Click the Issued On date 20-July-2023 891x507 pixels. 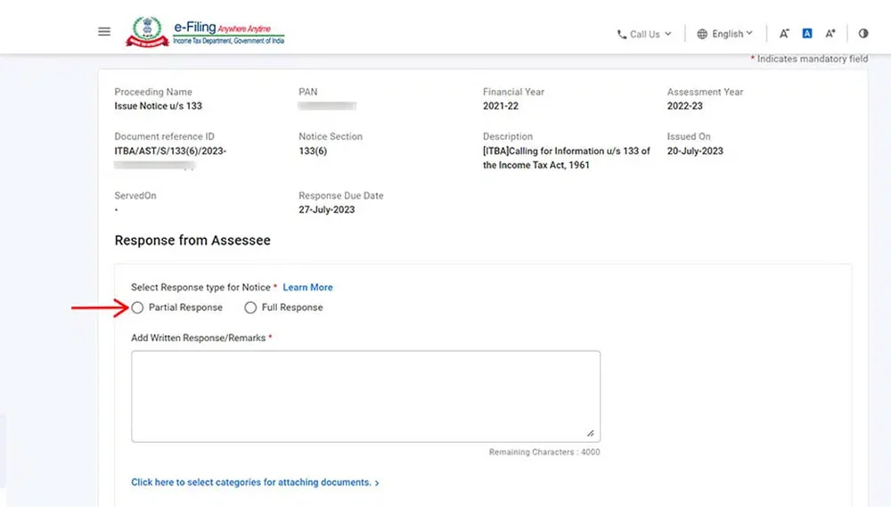695,151
